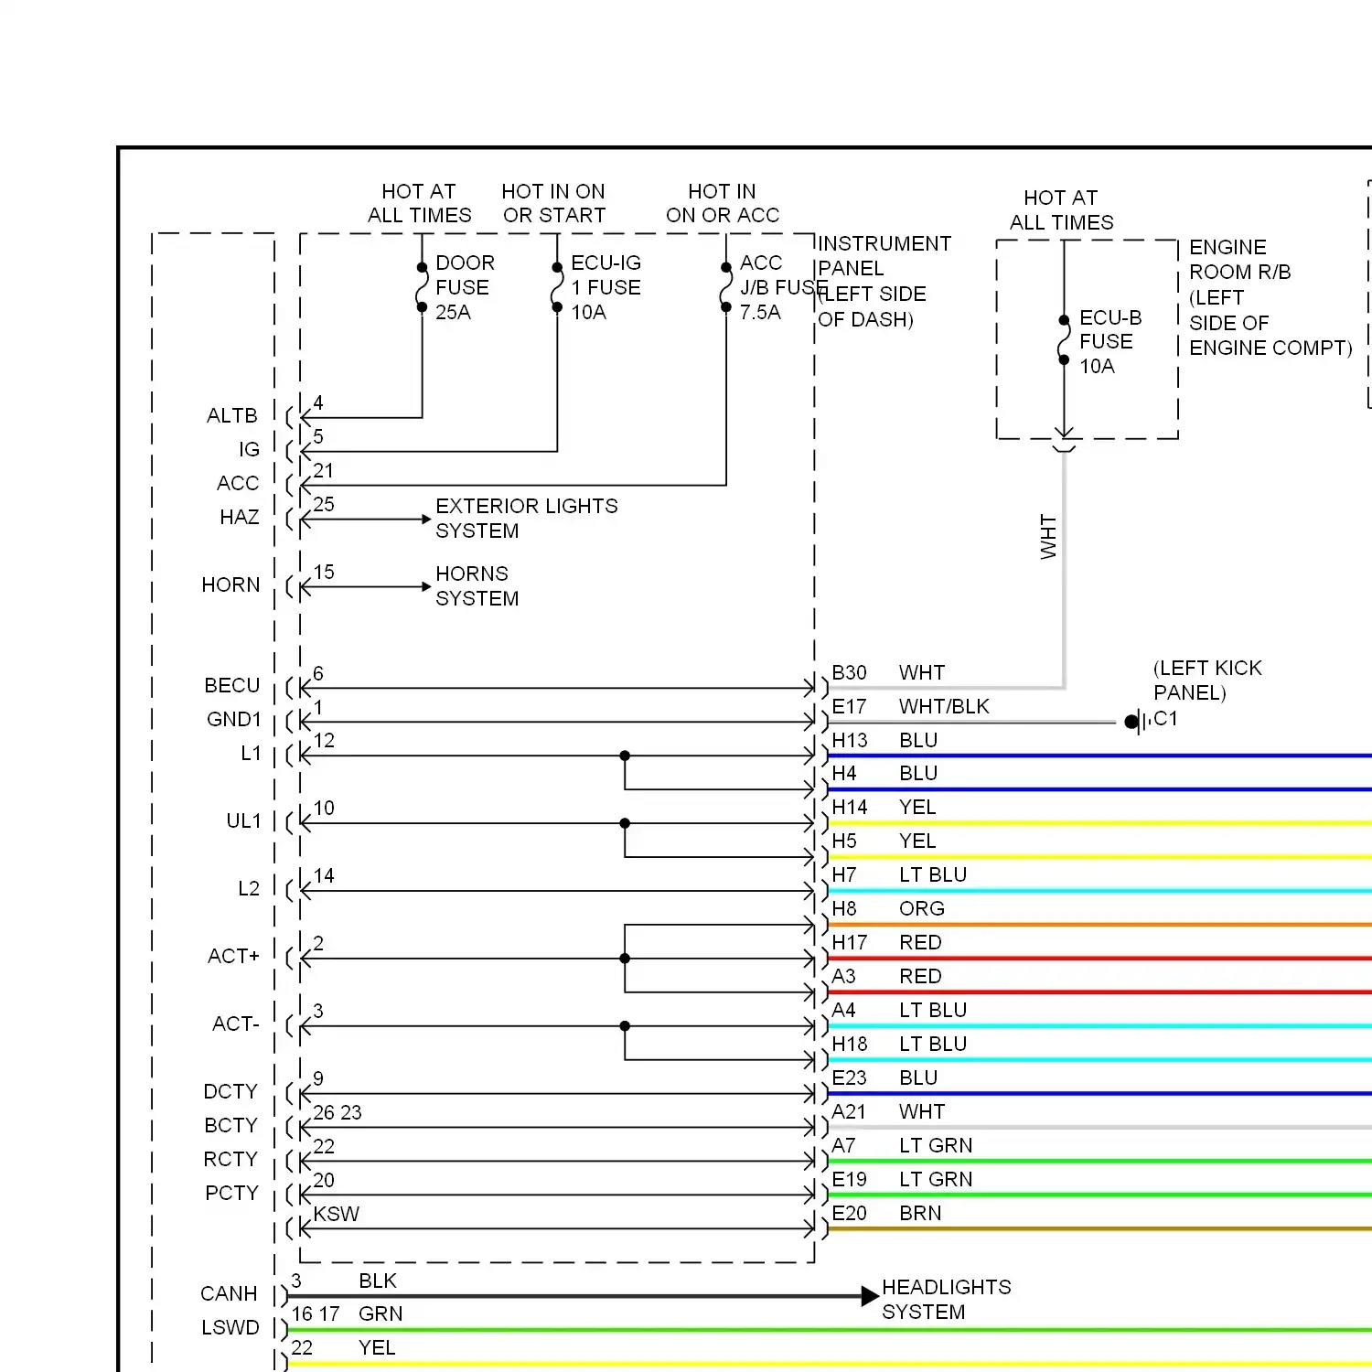Click the L2 pin label
Screen dimensions: 1372x1372
(x=249, y=888)
